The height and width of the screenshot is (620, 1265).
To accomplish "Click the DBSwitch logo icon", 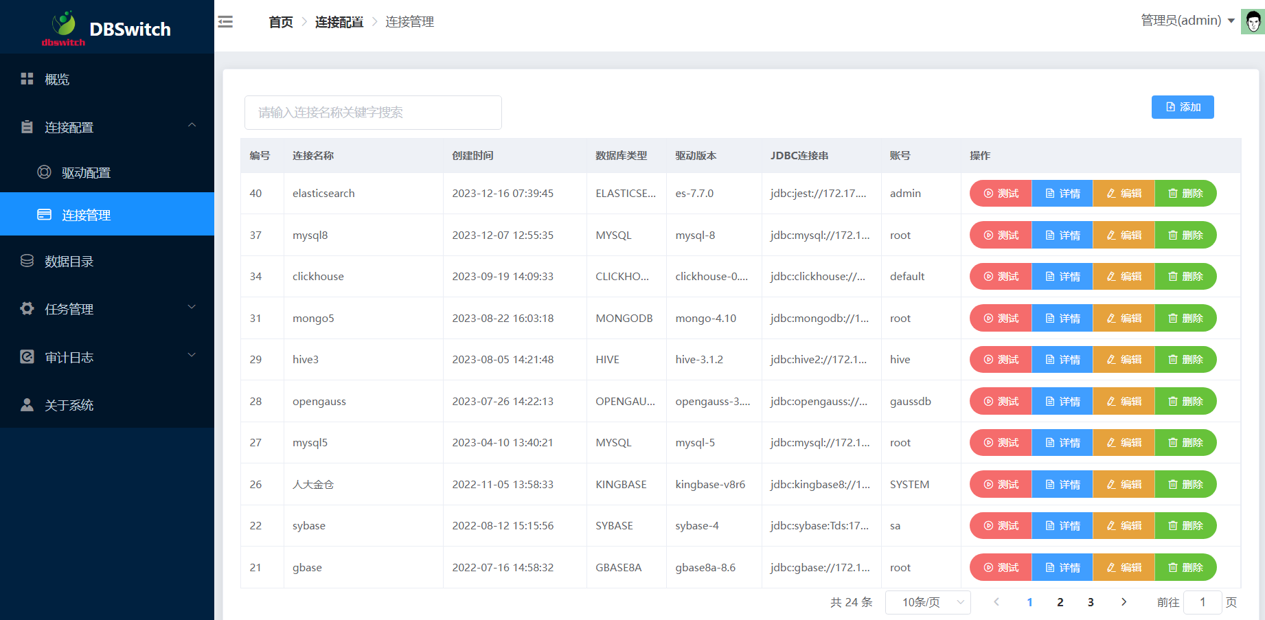I will pos(64,25).
